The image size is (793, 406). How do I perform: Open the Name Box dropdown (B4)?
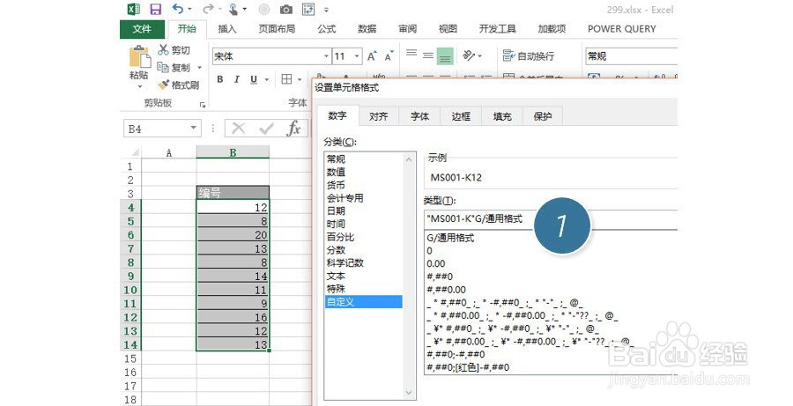[193, 129]
